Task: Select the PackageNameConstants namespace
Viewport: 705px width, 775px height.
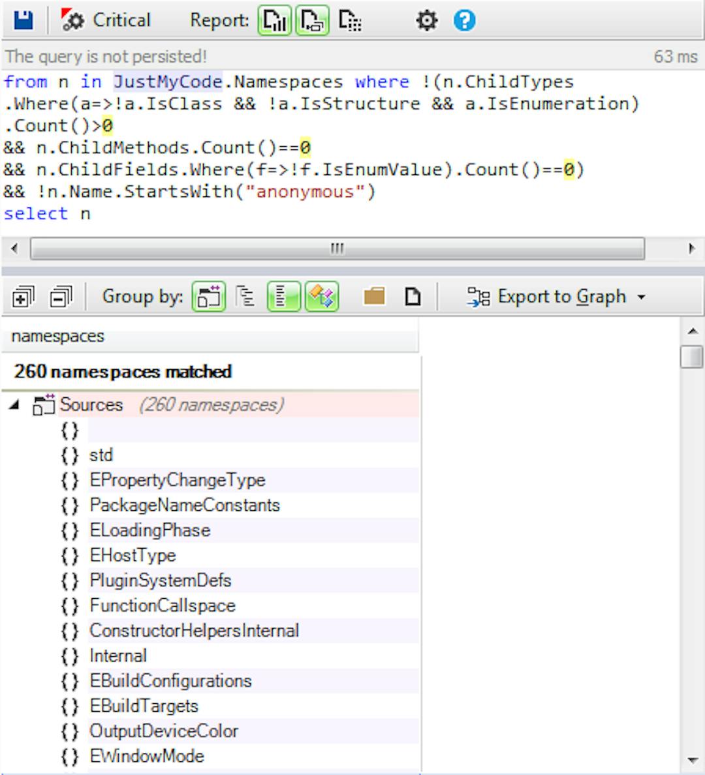Action: pyautogui.click(x=184, y=506)
